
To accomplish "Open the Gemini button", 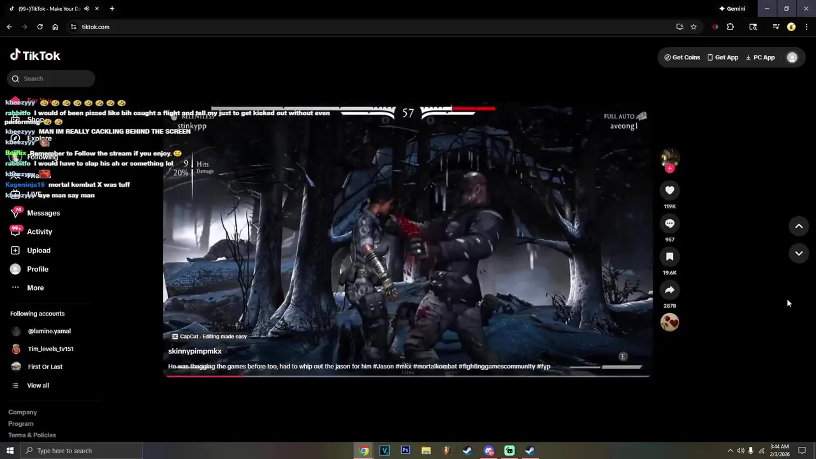I will coord(732,9).
